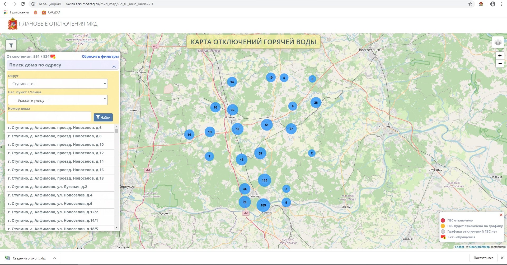
Task: Select address проезд. Новоселов, д.12
Action: pyautogui.click(x=60, y=153)
